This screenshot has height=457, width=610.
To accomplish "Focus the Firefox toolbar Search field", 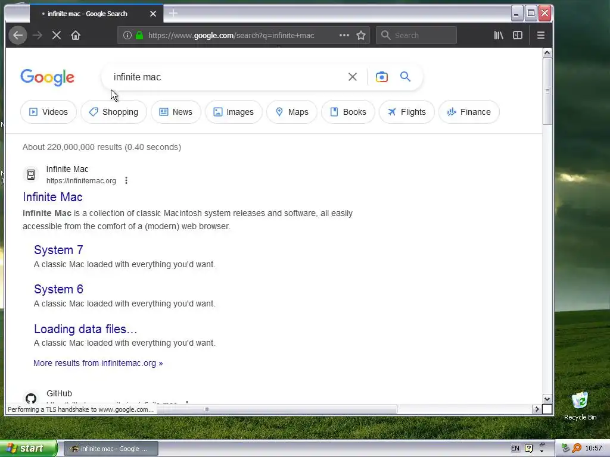I will [x=416, y=35].
